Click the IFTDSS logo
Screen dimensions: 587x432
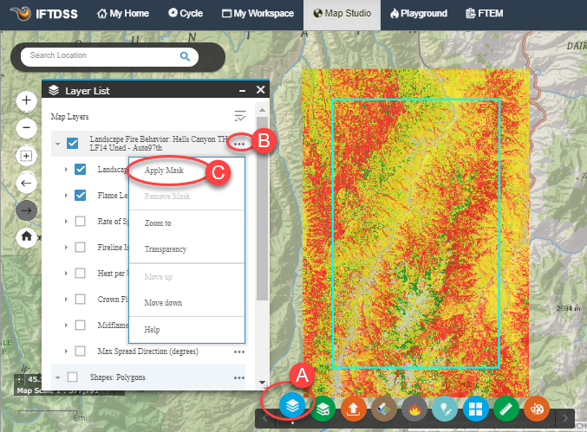[x=44, y=14]
